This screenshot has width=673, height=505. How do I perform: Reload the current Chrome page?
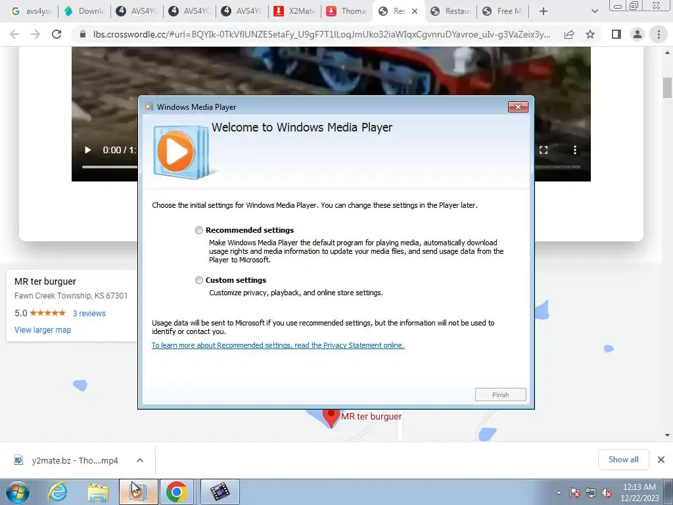(57, 34)
